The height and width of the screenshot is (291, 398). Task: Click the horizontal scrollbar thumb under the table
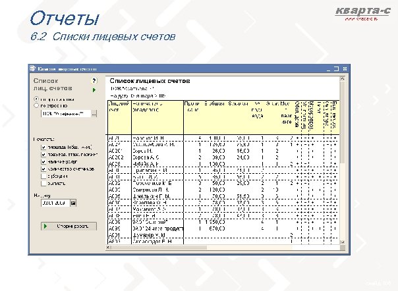[x=159, y=247]
